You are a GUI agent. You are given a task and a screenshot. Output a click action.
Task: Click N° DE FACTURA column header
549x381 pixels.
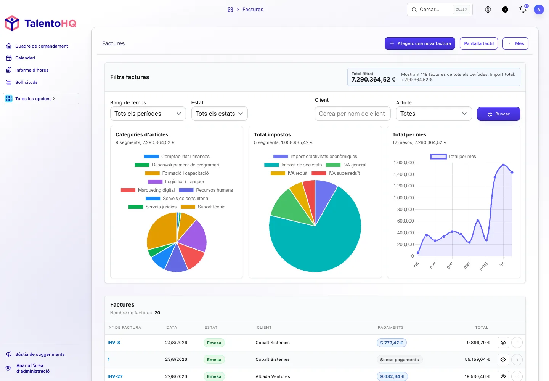pyautogui.click(x=125, y=328)
